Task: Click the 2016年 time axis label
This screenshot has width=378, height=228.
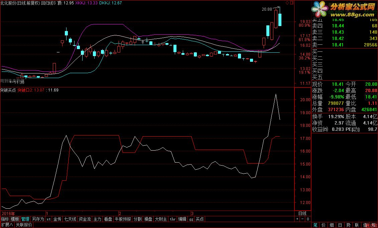Action: [x=8, y=214]
